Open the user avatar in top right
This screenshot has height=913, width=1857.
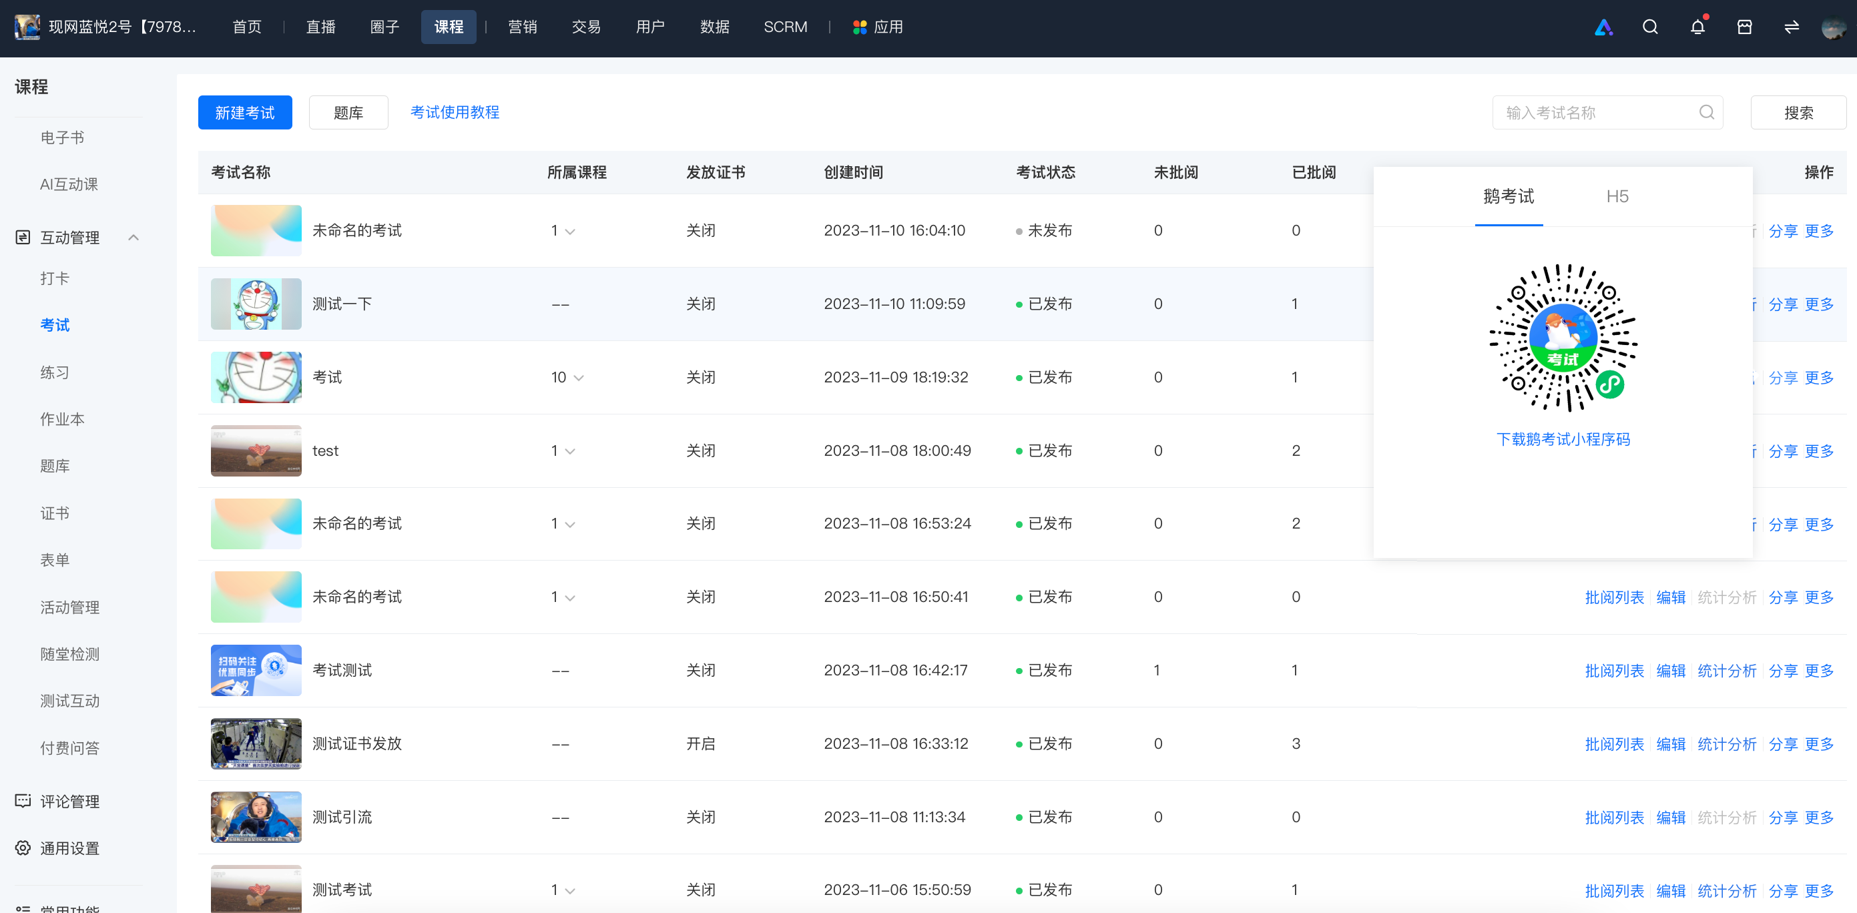1833,27
